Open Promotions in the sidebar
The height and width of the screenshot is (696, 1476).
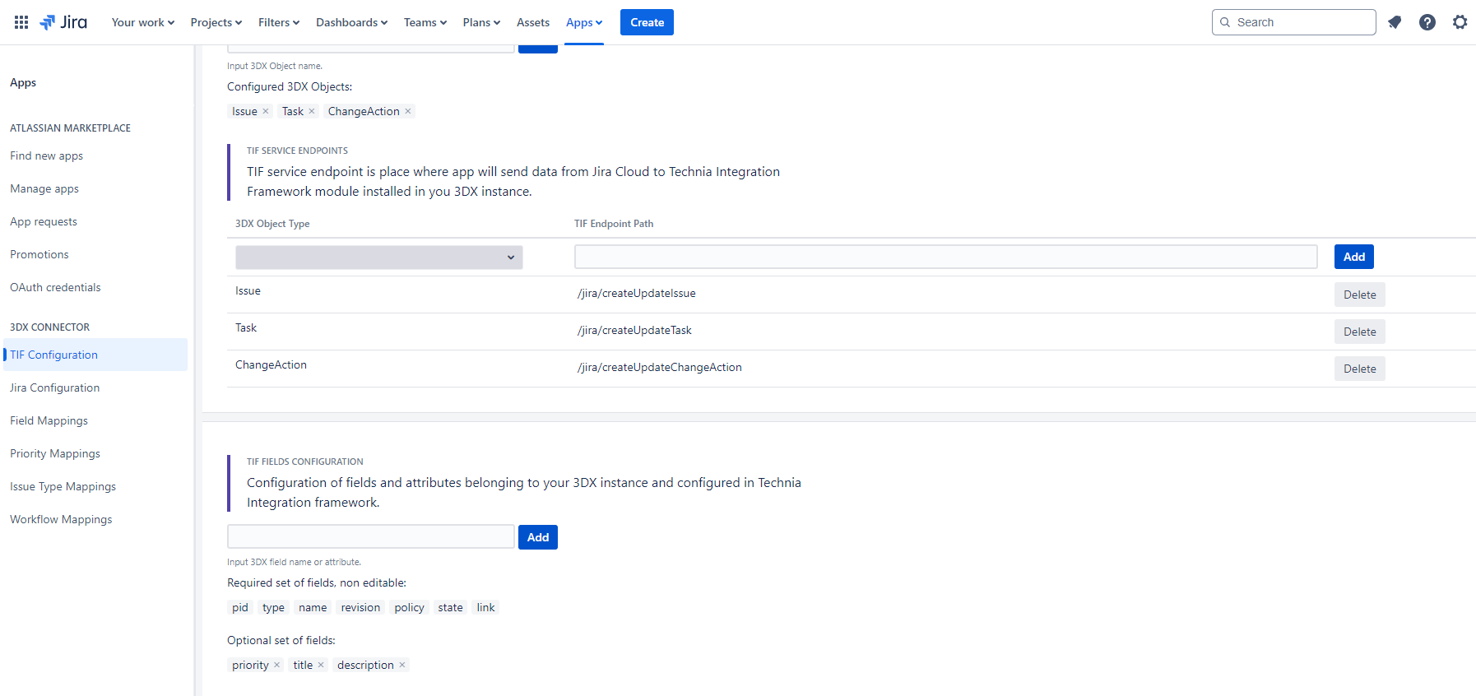tap(39, 254)
